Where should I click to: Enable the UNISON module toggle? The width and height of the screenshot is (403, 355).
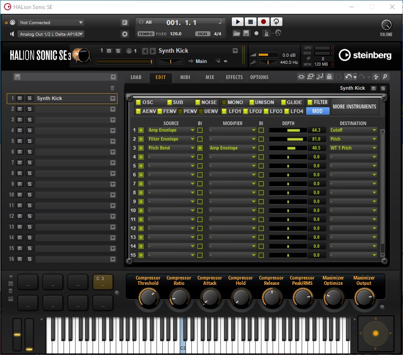[x=251, y=102]
